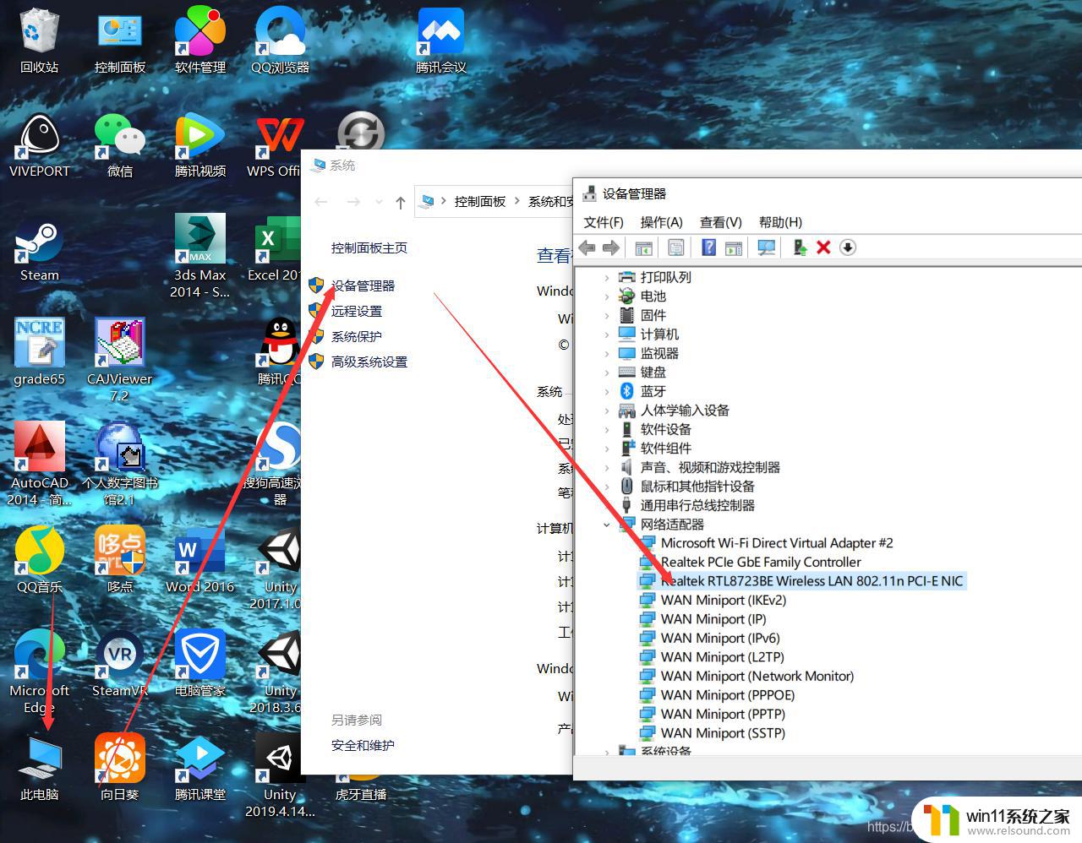This screenshot has width=1082, height=843.
Task: Select 通用串行总线控制器 category
Action: [x=697, y=505]
